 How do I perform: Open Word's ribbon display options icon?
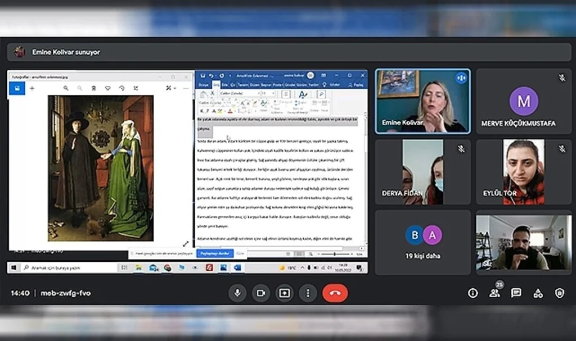click(323, 75)
